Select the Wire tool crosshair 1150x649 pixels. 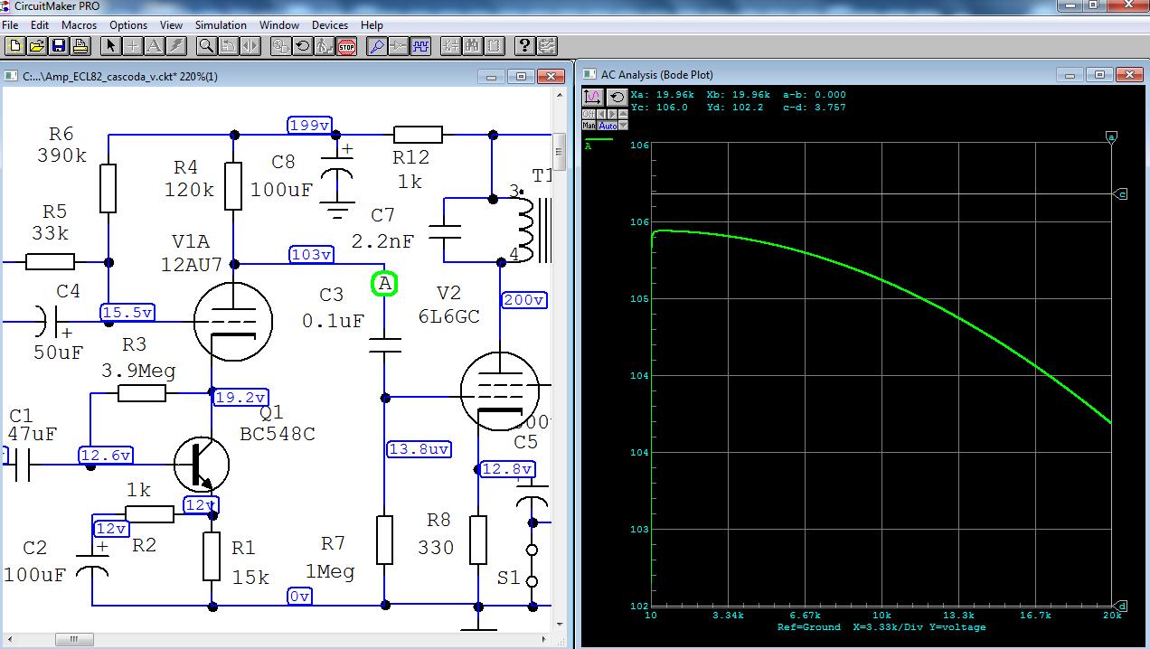[133, 46]
